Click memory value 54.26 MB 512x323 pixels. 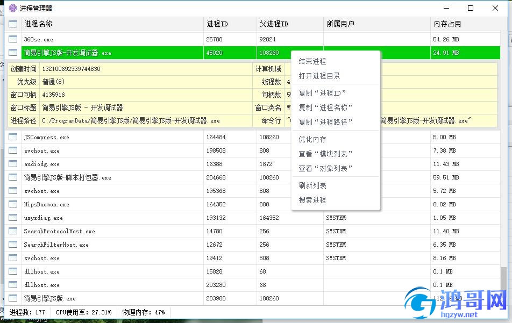pyautogui.click(x=446, y=39)
